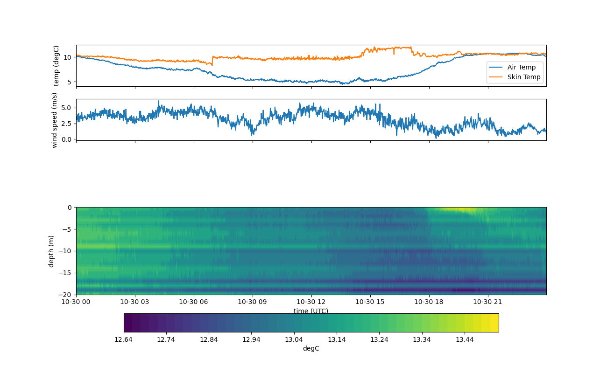Select the '10-30 21' time tick label

tap(488, 302)
